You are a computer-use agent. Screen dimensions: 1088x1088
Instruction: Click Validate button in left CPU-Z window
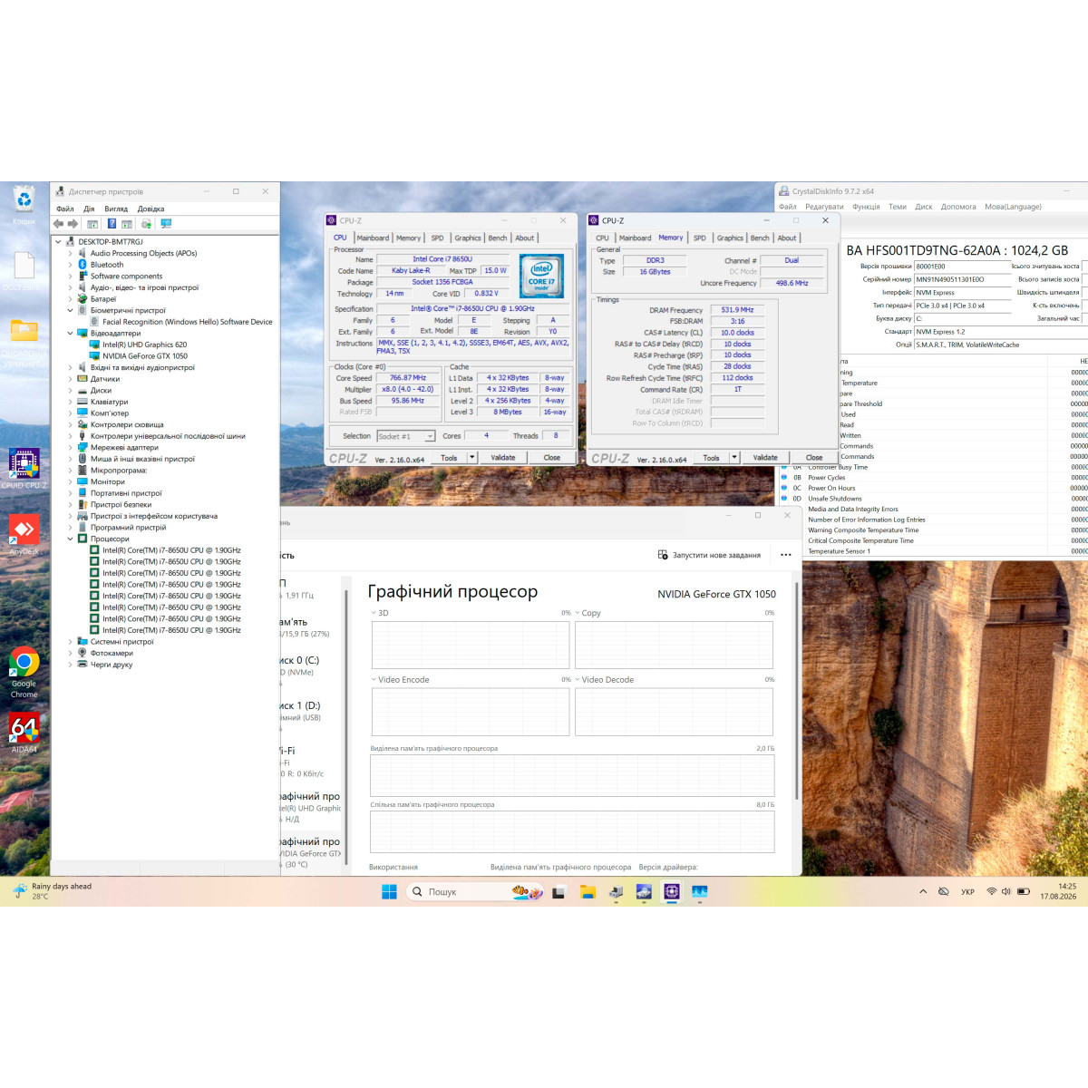[503, 458]
